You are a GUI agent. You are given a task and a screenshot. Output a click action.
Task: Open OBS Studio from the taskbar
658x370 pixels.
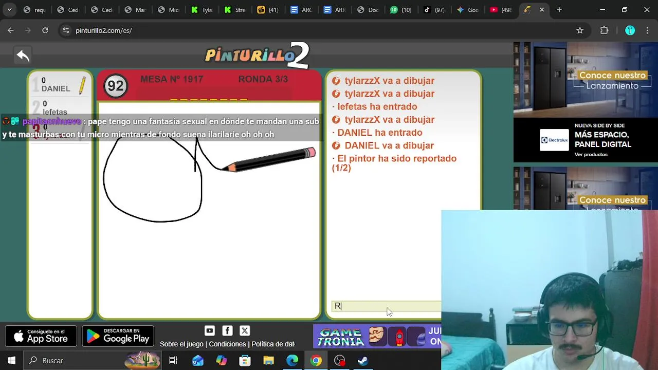click(340, 360)
